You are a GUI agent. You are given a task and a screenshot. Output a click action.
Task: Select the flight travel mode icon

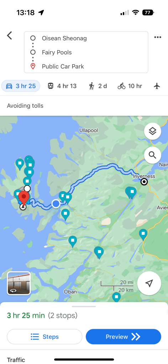point(157,86)
